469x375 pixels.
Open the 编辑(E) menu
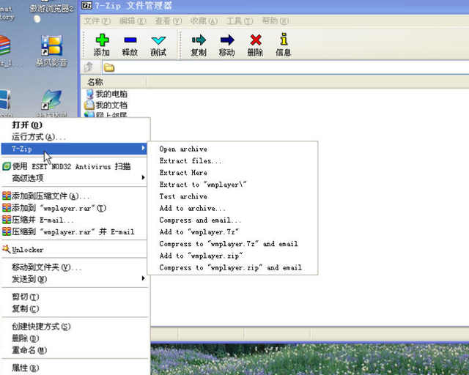(x=133, y=21)
